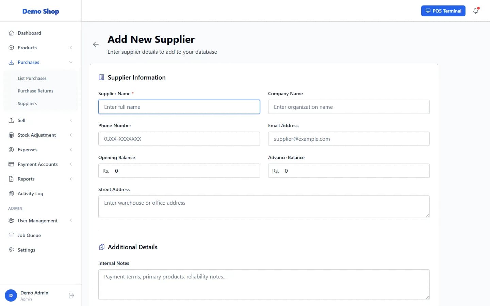Click the User Management people icon
Image resolution: width=490 pixels, height=306 pixels.
pyautogui.click(x=11, y=221)
